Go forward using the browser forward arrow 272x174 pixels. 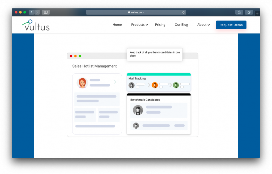click(x=37, y=12)
